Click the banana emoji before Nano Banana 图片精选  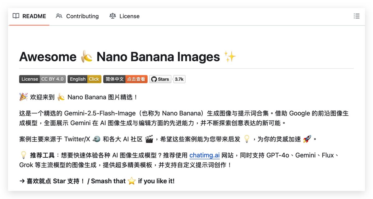61,97
